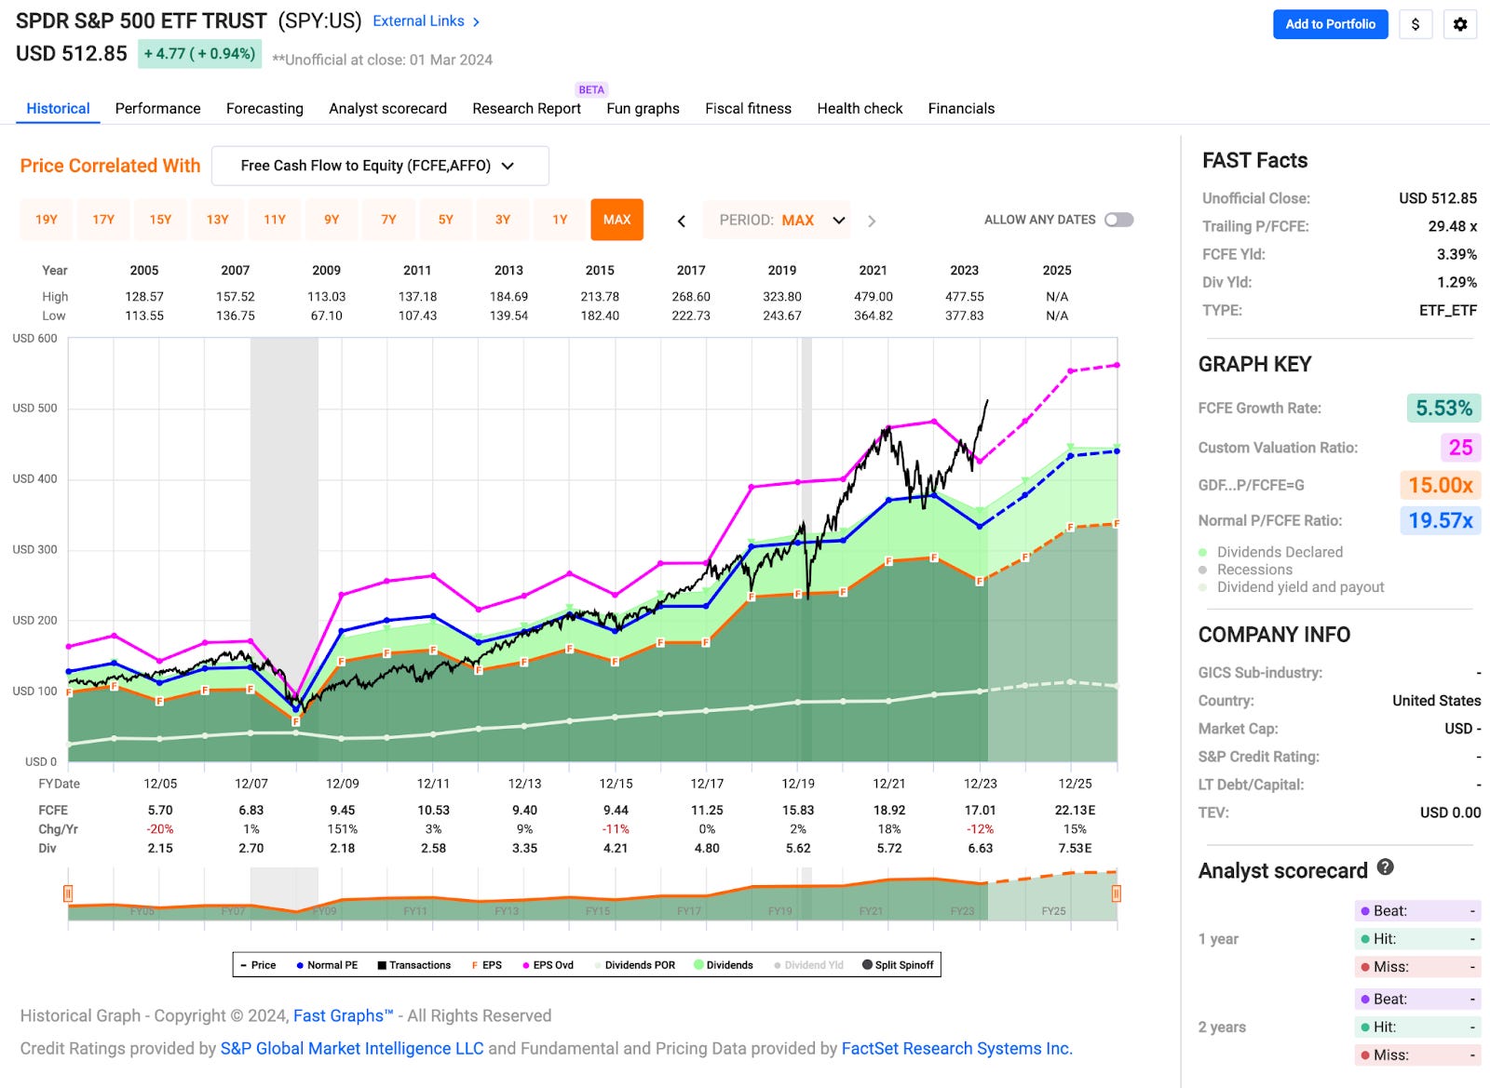The height and width of the screenshot is (1088, 1490).
Task: Click the Add to Portfolio button
Action: pyautogui.click(x=1330, y=24)
